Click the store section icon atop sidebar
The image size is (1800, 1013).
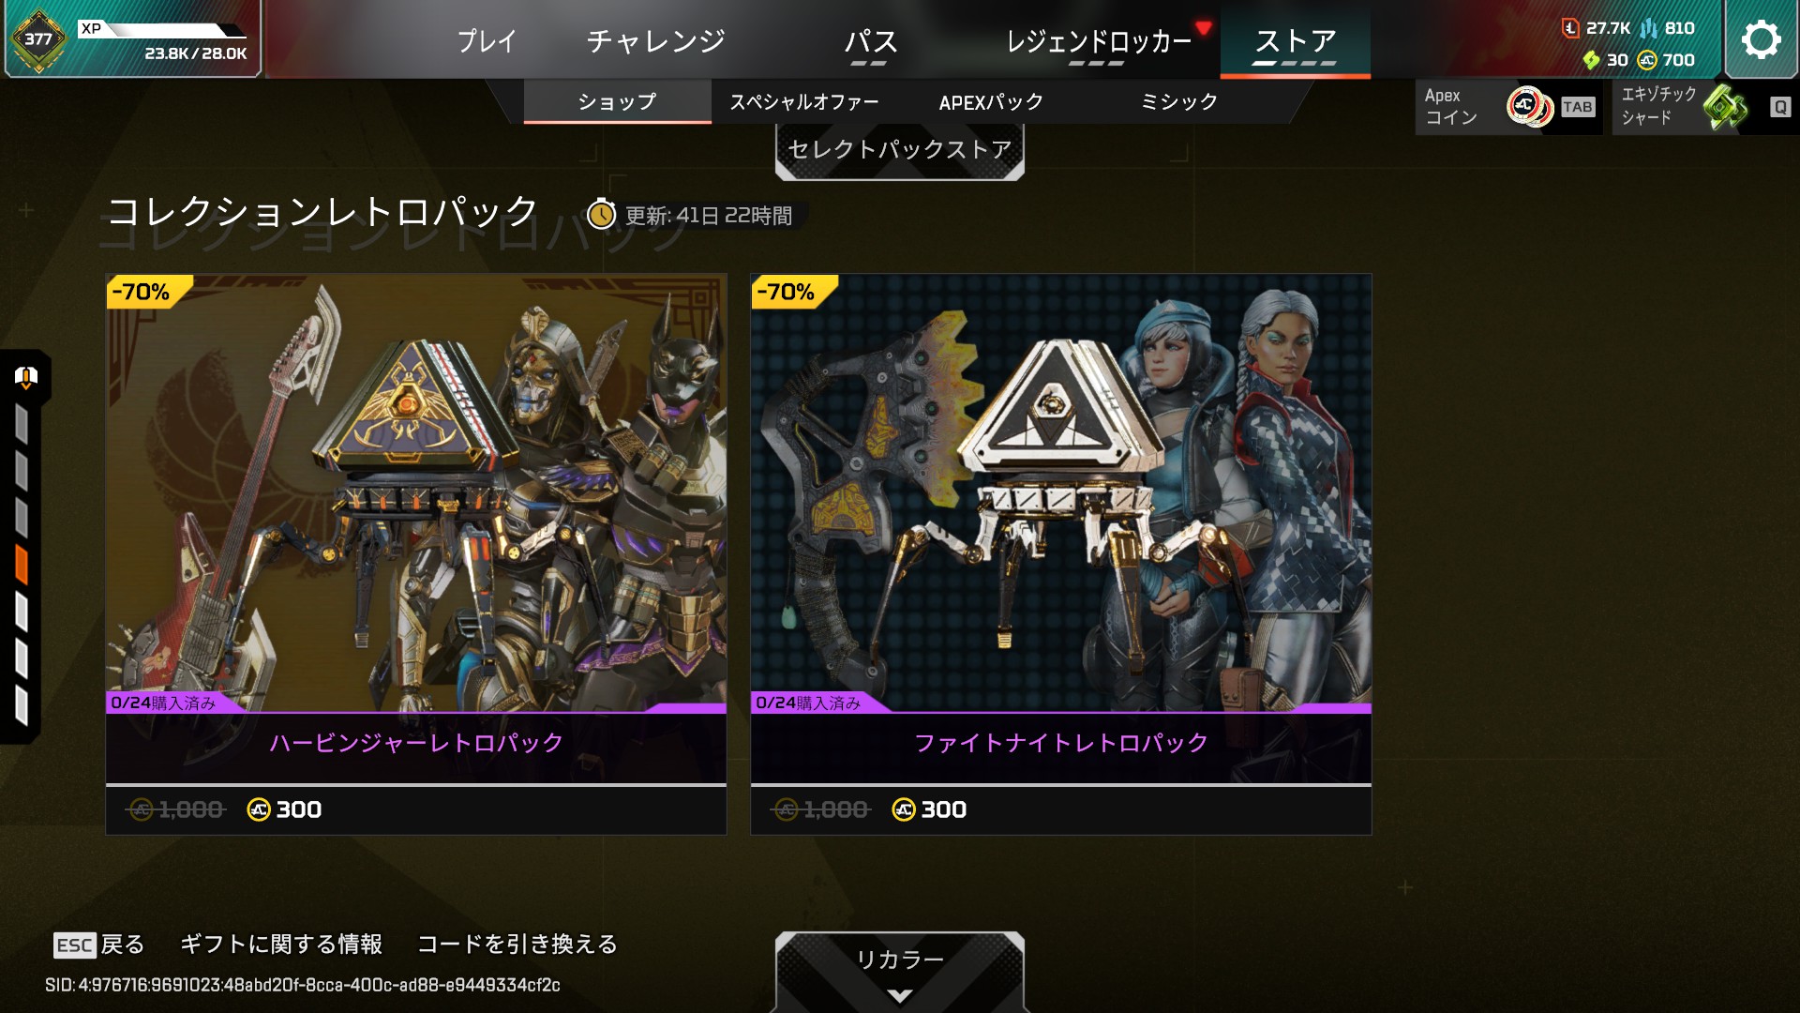point(26,377)
